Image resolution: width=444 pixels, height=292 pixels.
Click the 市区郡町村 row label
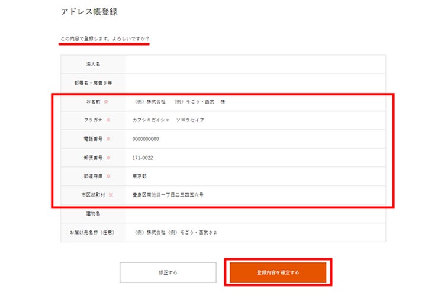(93, 195)
